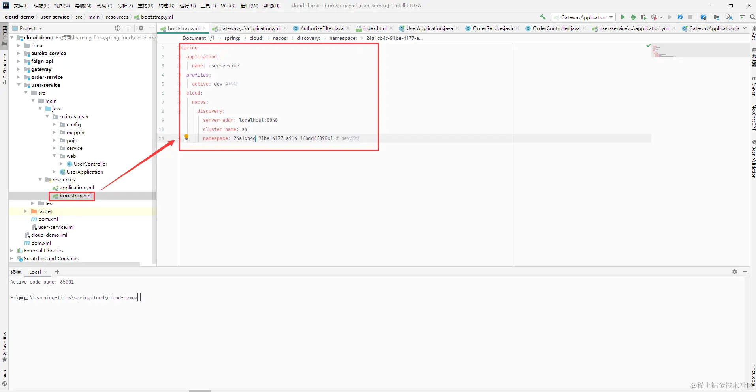Expand Scratches and Consoles node
Viewport: 756px width, 392px height.
tap(11, 258)
